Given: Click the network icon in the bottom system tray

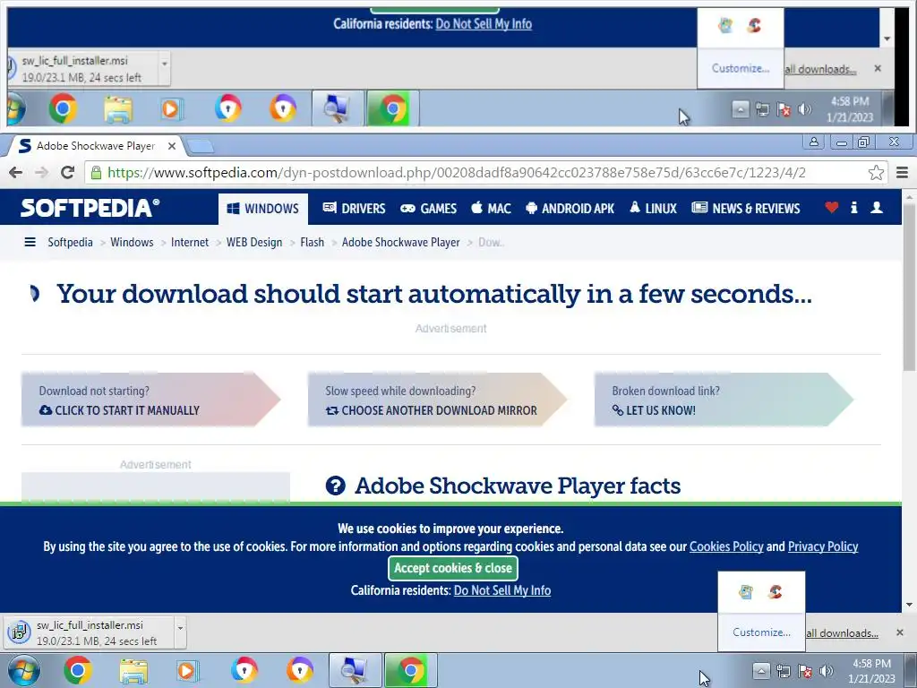Looking at the screenshot, I should pyautogui.click(x=783, y=671).
